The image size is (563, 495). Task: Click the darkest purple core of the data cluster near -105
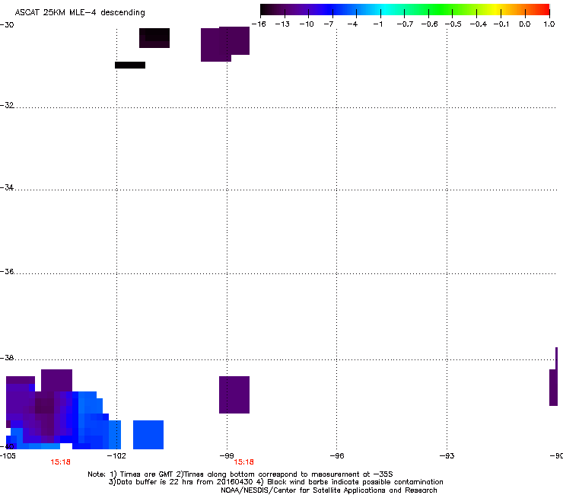[45, 406]
